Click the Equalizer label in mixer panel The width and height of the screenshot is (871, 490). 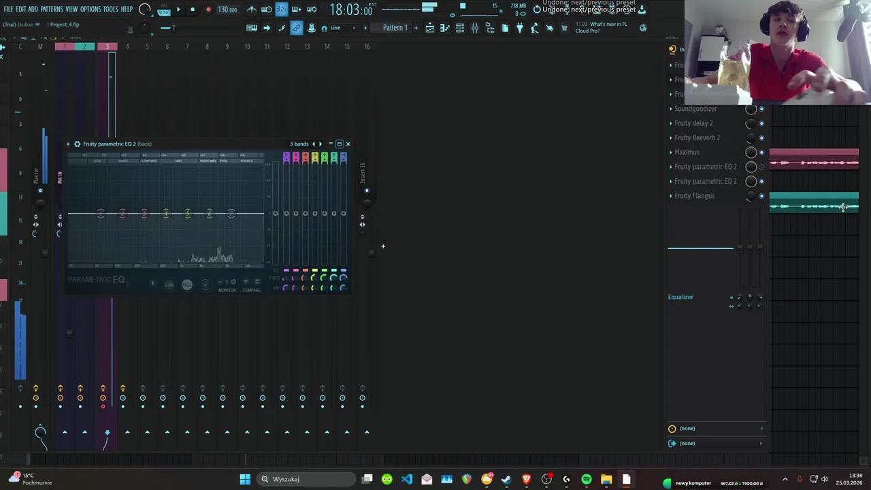pos(680,297)
